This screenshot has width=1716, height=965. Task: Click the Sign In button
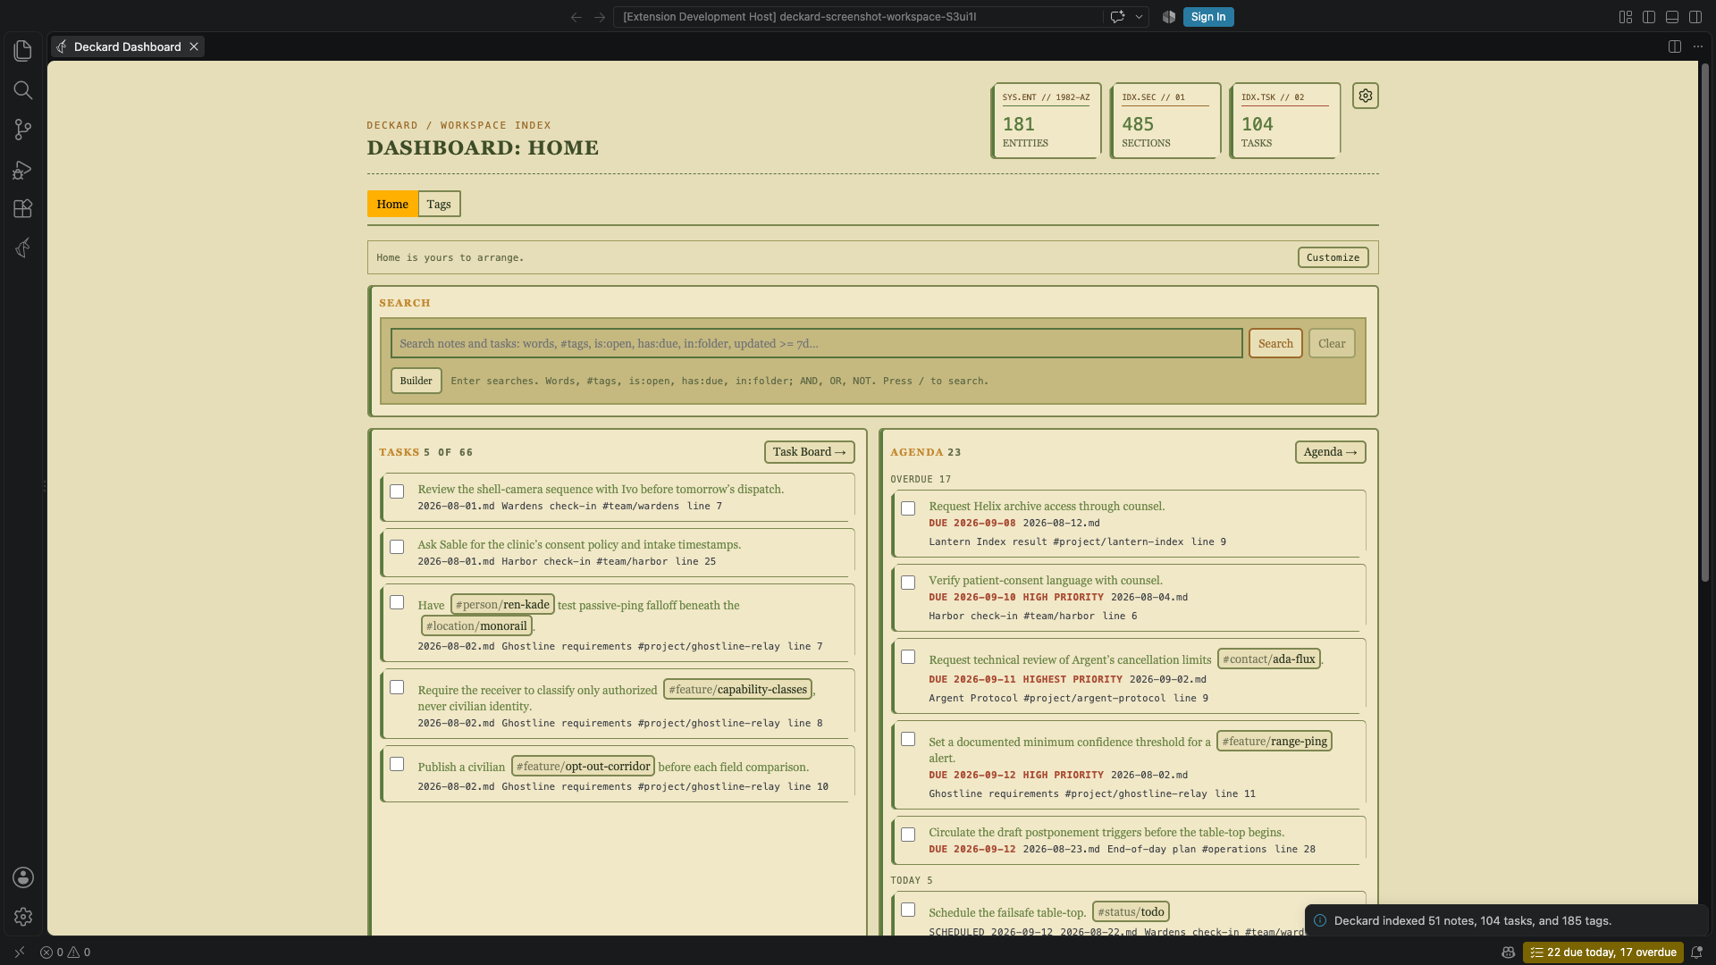(1208, 17)
